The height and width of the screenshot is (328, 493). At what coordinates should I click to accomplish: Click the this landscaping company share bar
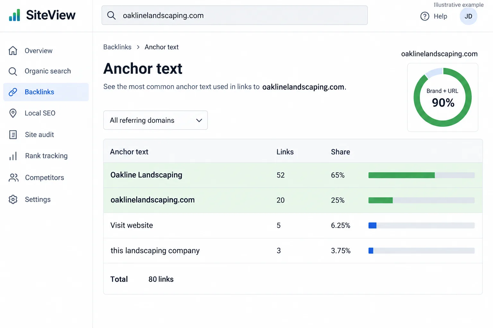421,250
